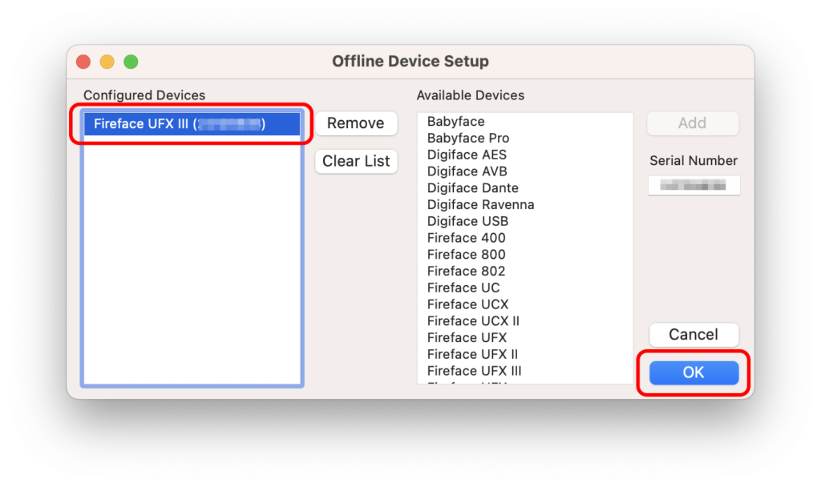The height and width of the screenshot is (487, 821).
Task: Click inside the Serial Number field
Action: tap(694, 185)
